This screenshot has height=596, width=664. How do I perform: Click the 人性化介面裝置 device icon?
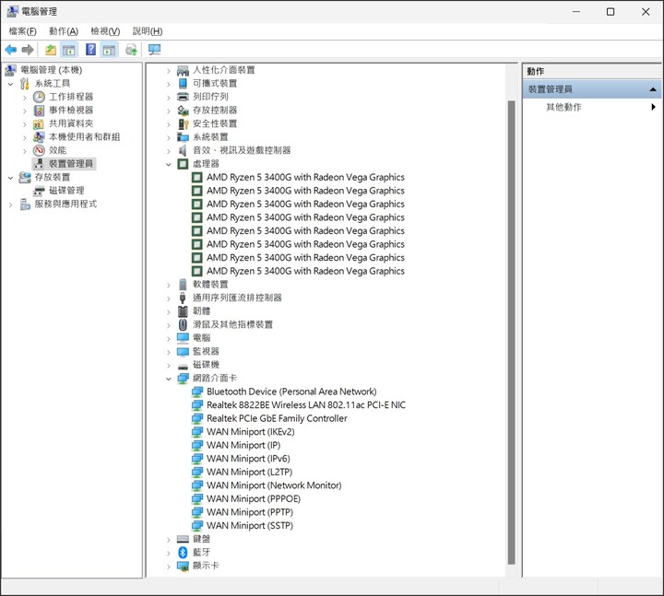[x=183, y=70]
